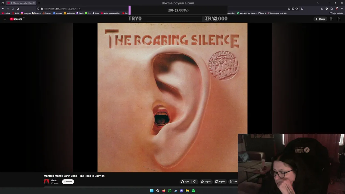The image size is (345, 194).
Task: Close the Manfred Mann's Earth Band tab
Action: (34, 3)
